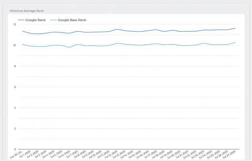Click the Jun 30 x-axis date label

coord(17,155)
